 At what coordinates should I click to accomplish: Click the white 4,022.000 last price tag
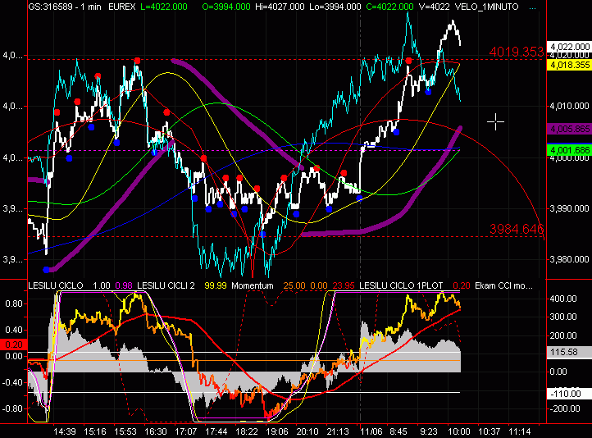tap(570, 47)
